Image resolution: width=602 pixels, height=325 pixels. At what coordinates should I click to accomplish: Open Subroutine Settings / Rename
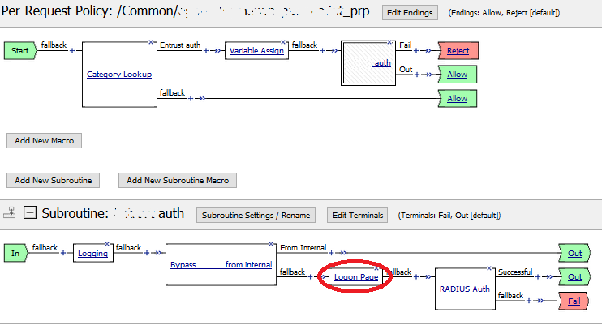(x=256, y=216)
